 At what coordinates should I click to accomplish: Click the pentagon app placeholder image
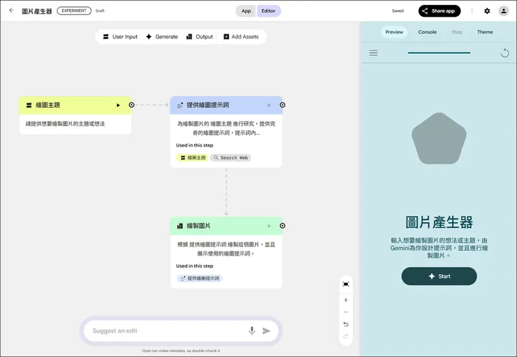tap(439, 138)
